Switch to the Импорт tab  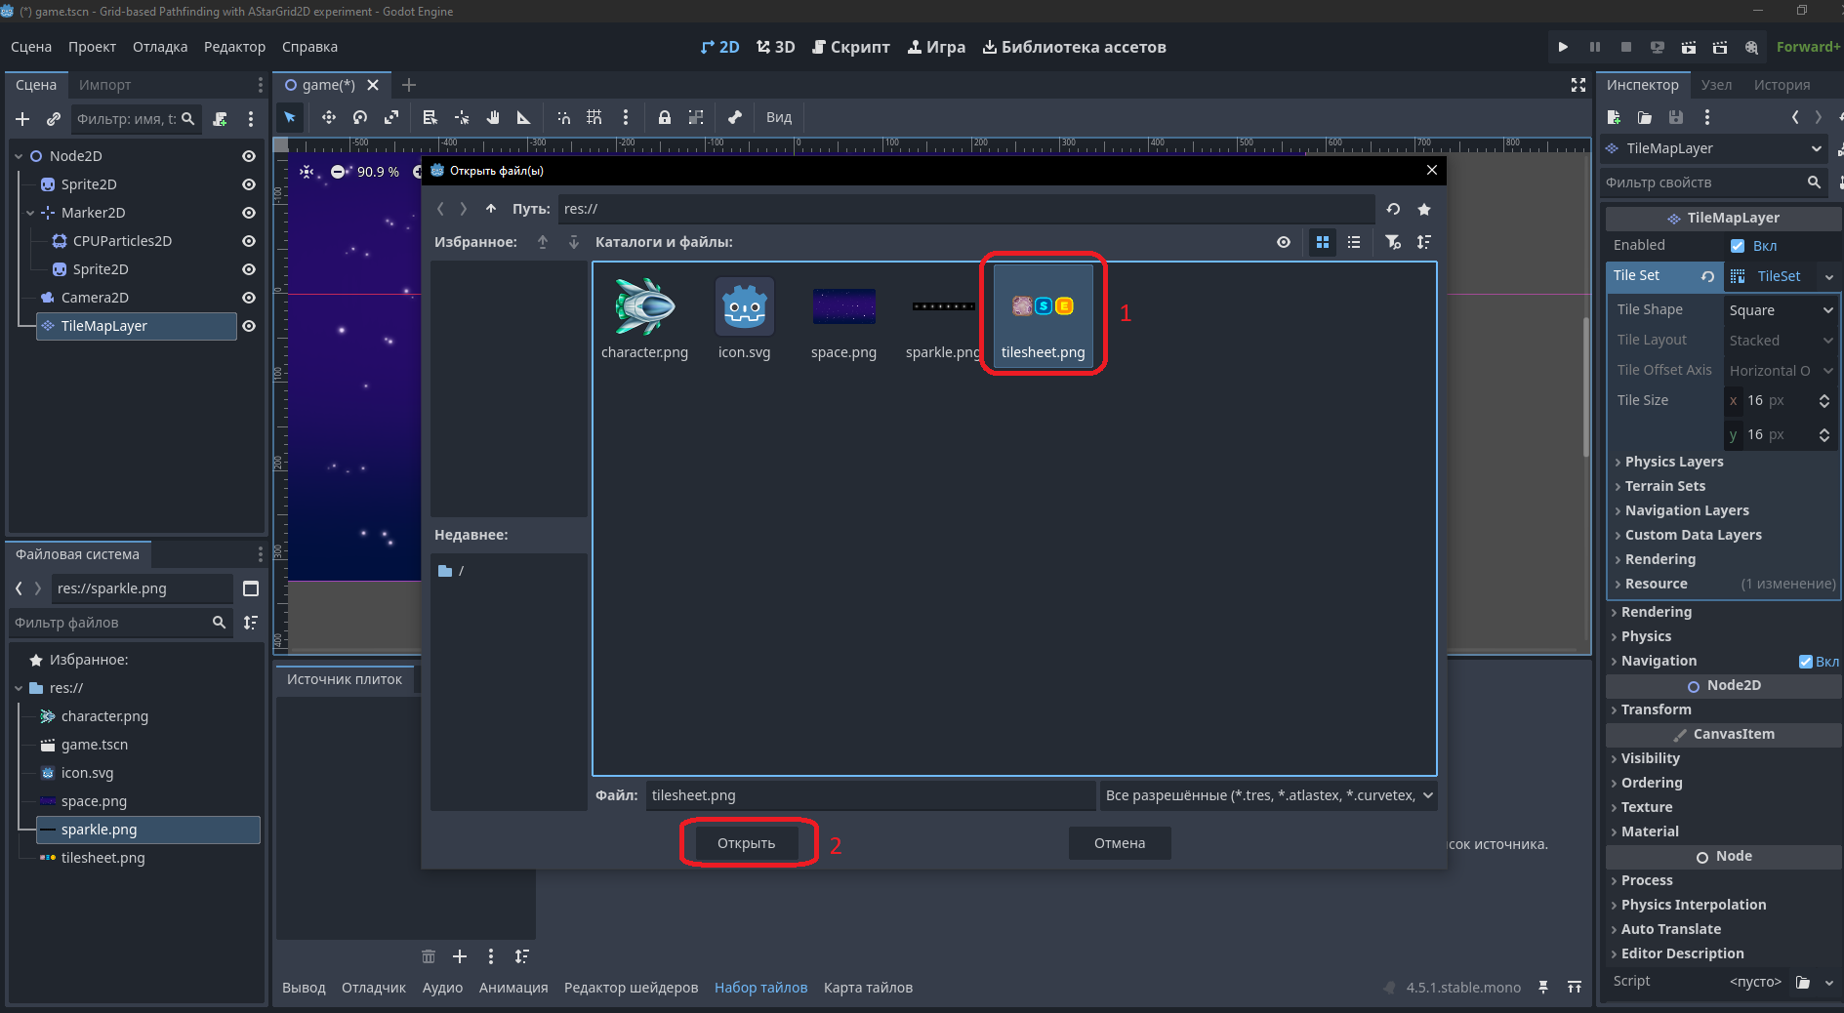point(104,85)
